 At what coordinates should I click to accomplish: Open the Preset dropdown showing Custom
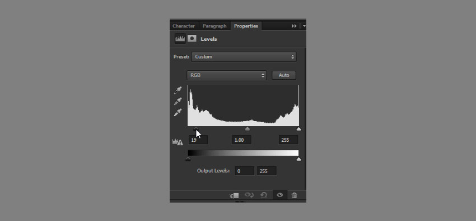[x=244, y=57]
